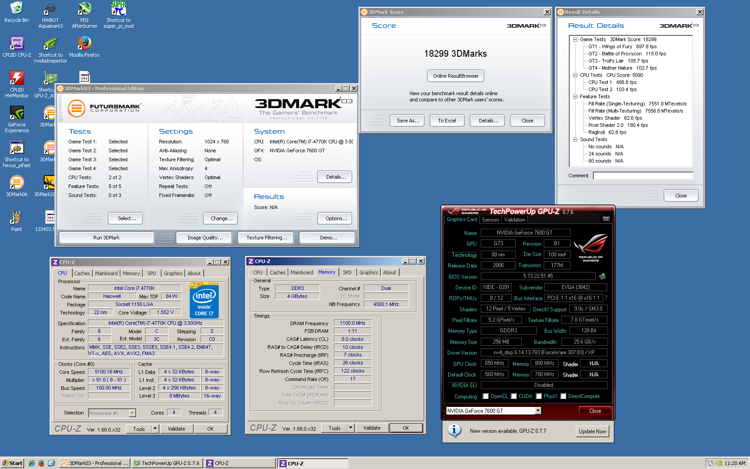750x469 pixels.
Task: Open Paint desktop icon
Action: [17, 221]
